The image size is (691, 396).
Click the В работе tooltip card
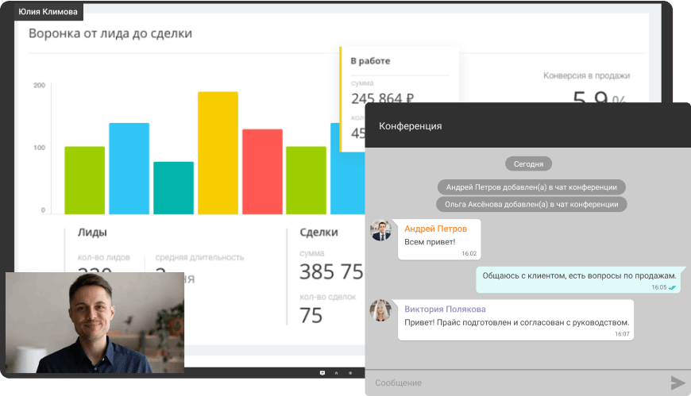[399, 87]
